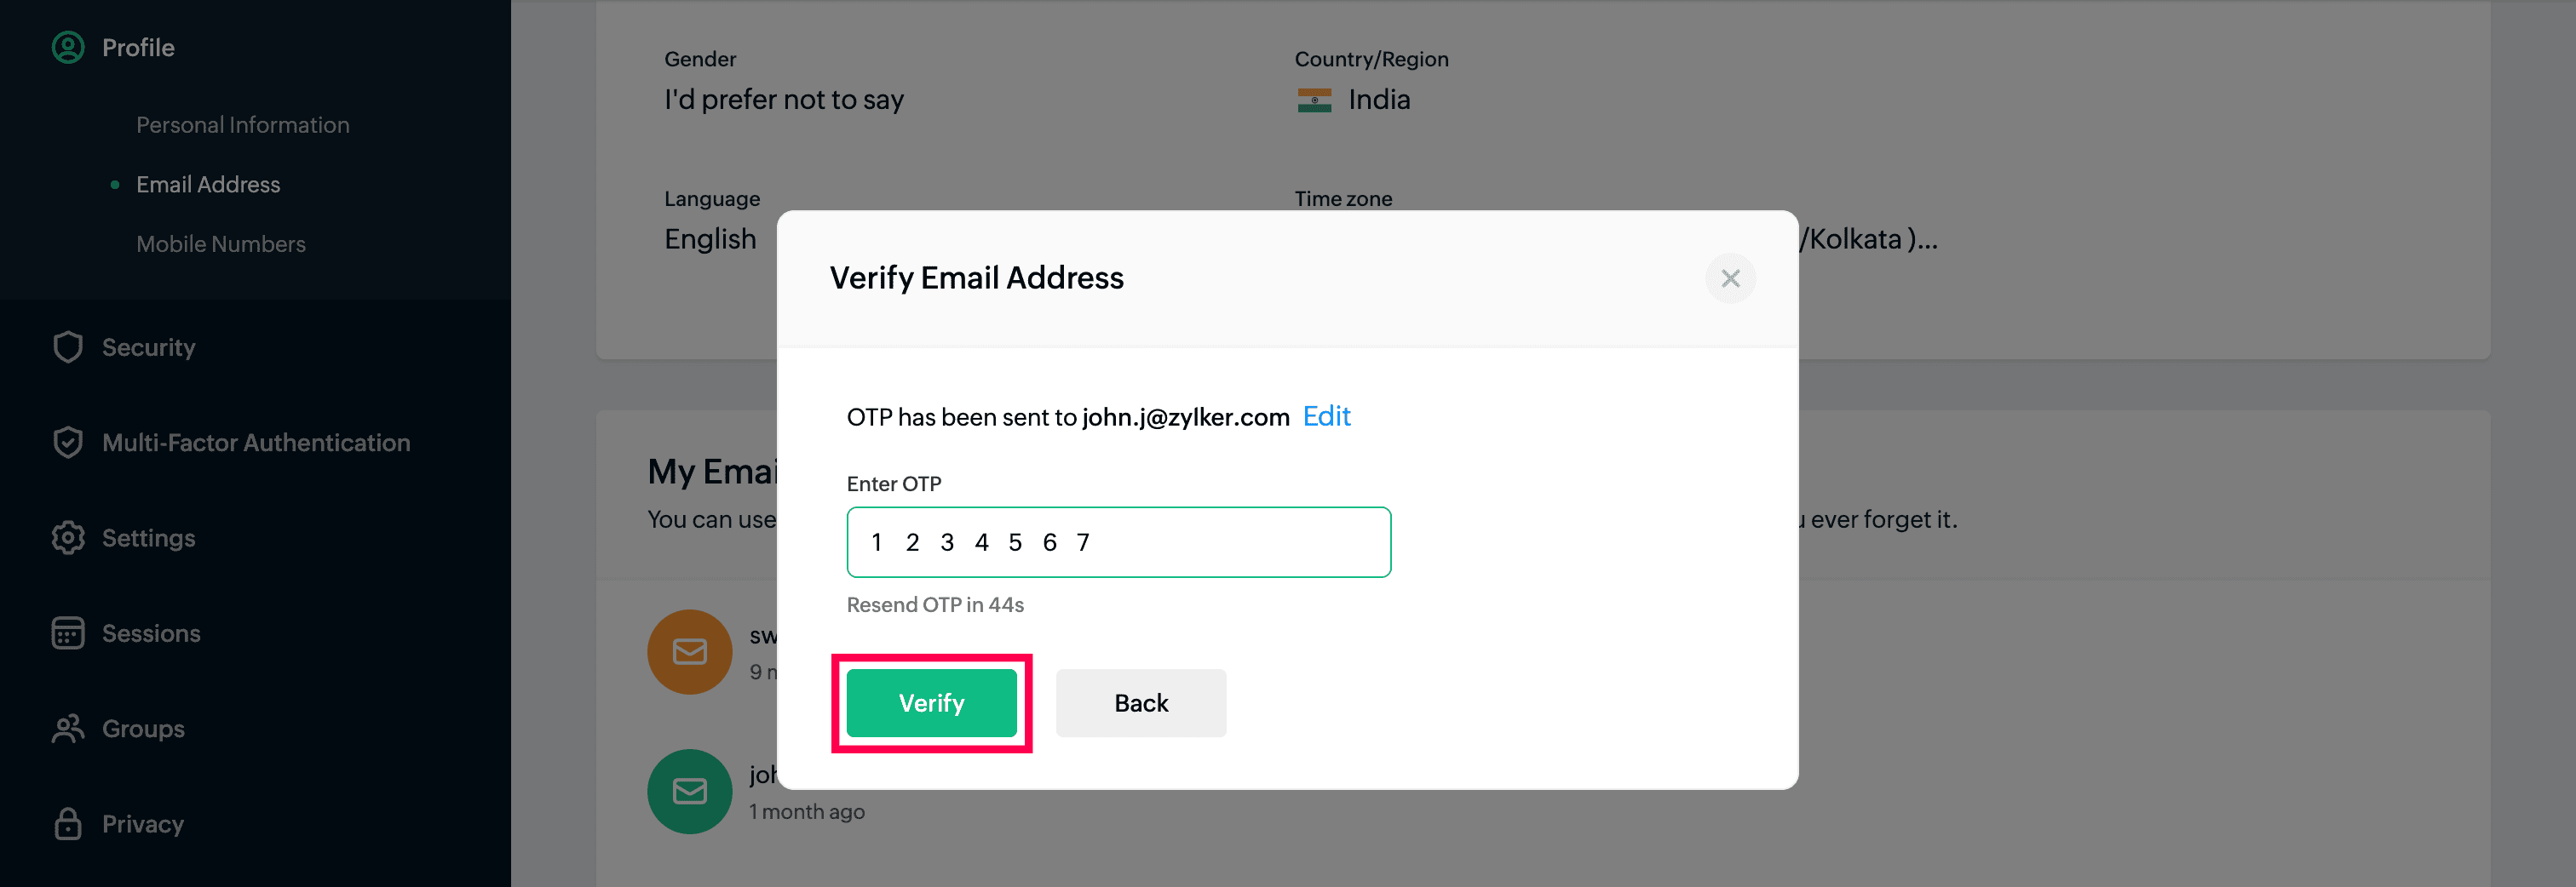The width and height of the screenshot is (2576, 887).
Task: Focus the Enter OTP input field
Action: [x=1118, y=542]
